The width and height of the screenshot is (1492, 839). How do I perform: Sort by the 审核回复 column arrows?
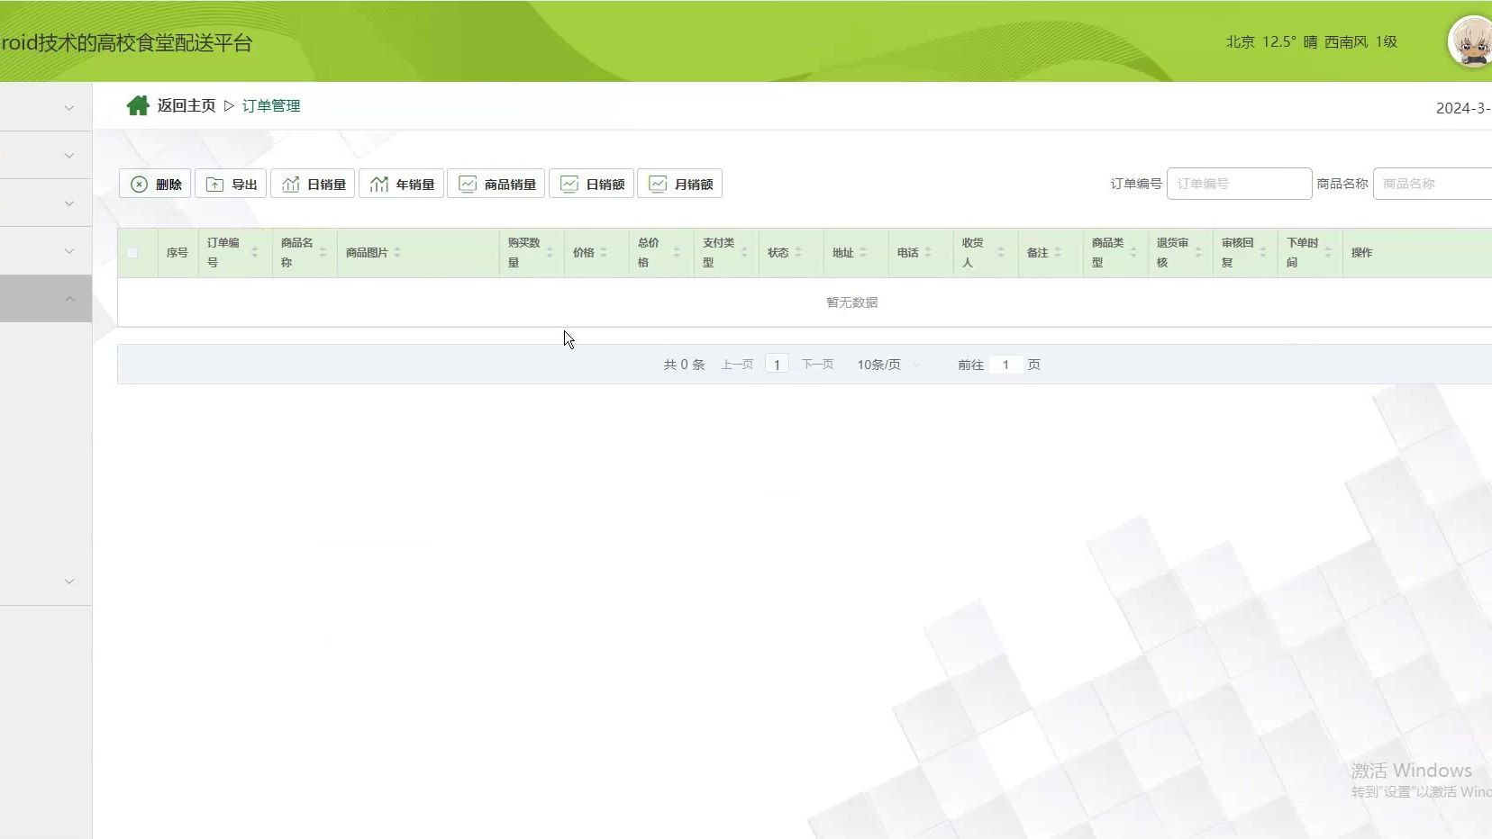(x=1263, y=253)
